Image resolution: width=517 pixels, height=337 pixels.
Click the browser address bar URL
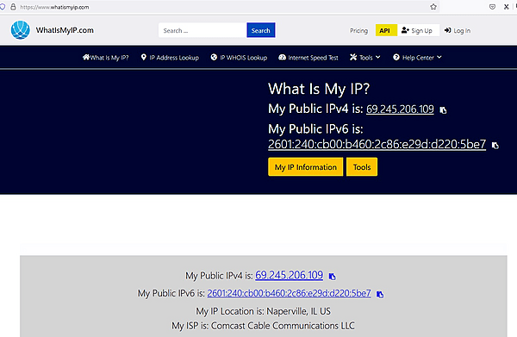55,7
